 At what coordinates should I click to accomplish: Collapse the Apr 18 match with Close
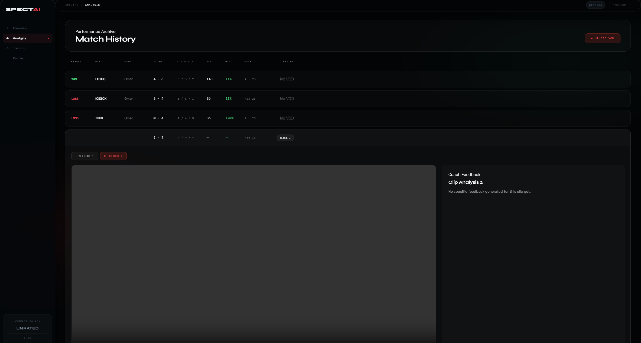285,138
